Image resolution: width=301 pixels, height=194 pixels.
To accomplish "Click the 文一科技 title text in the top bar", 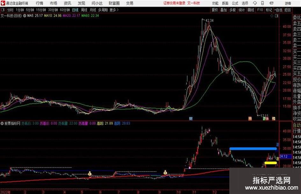I will coord(194,3).
